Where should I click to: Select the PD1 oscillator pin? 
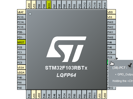tap(21, 37)
